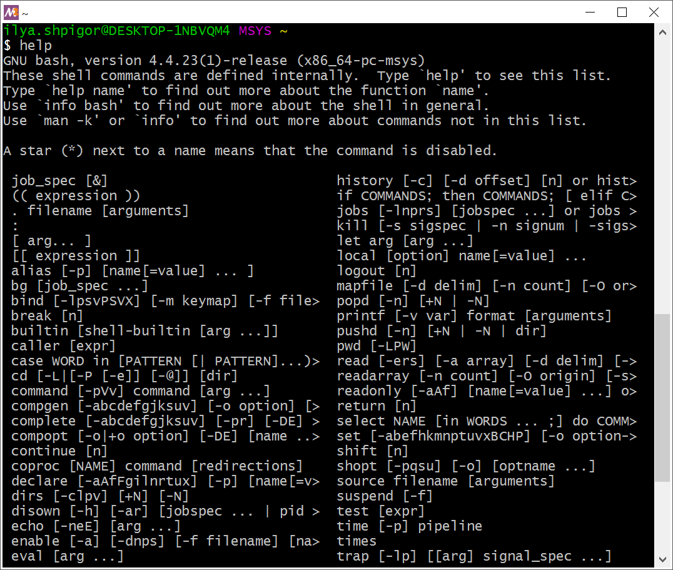
Task: Maximize the MSYS terminal window
Action: 622,12
